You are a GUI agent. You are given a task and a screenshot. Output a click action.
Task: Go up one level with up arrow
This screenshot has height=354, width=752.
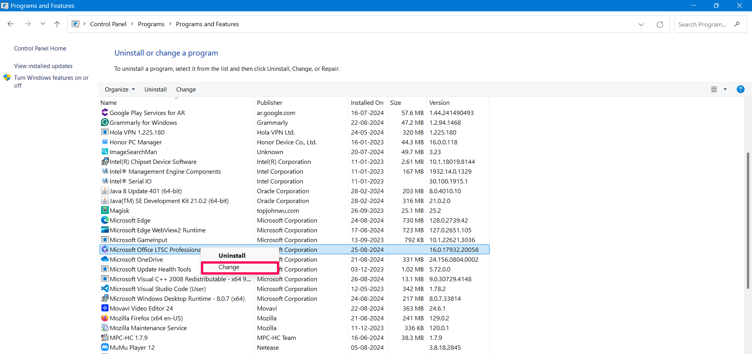[x=57, y=24]
